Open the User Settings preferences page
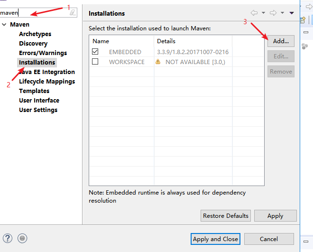 (x=38, y=110)
